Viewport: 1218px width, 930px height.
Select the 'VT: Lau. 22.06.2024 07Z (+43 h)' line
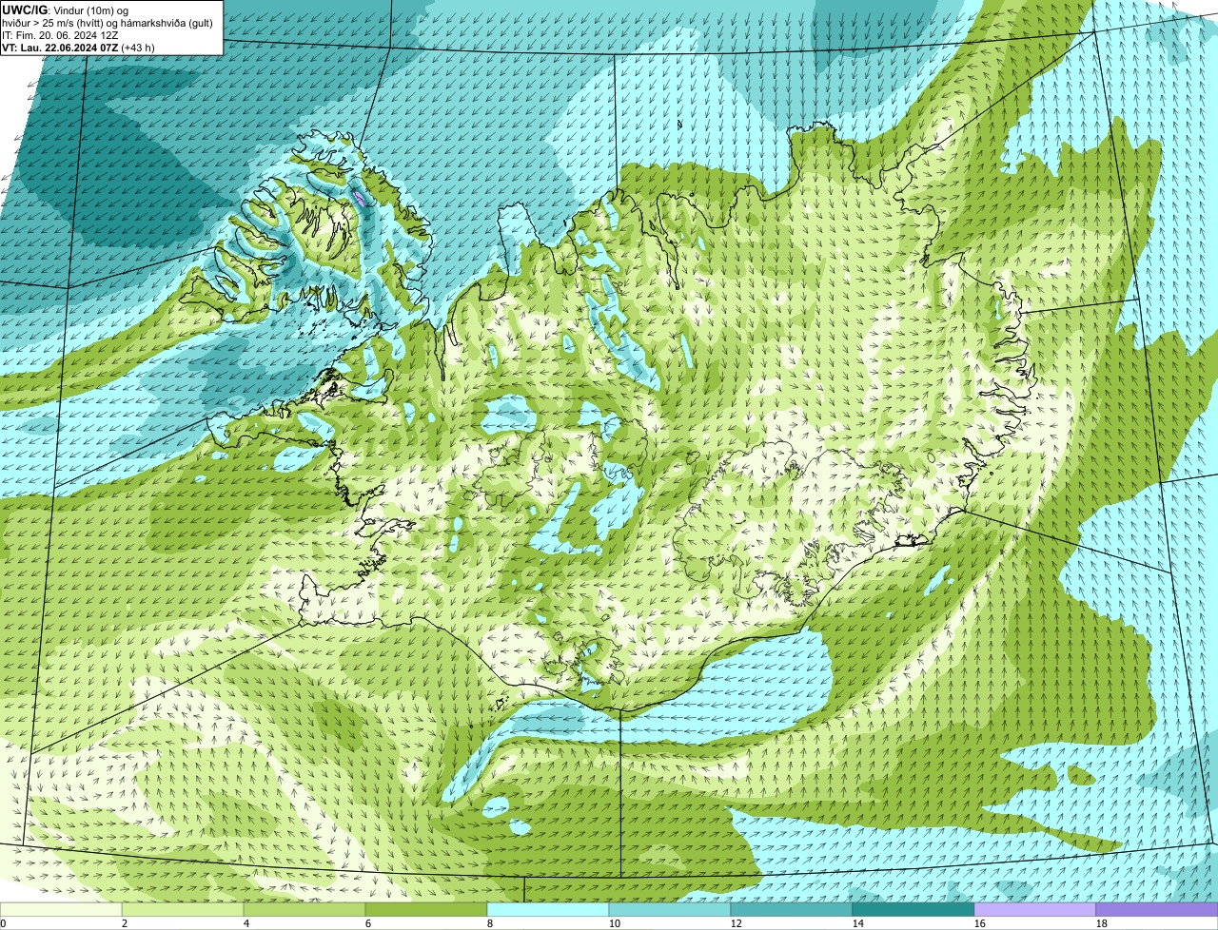[78, 47]
